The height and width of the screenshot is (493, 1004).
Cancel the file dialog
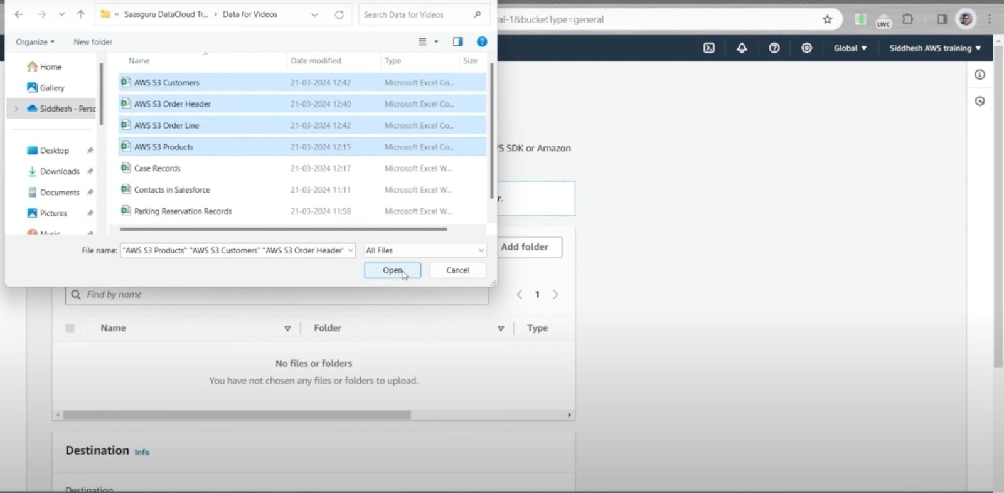click(457, 270)
